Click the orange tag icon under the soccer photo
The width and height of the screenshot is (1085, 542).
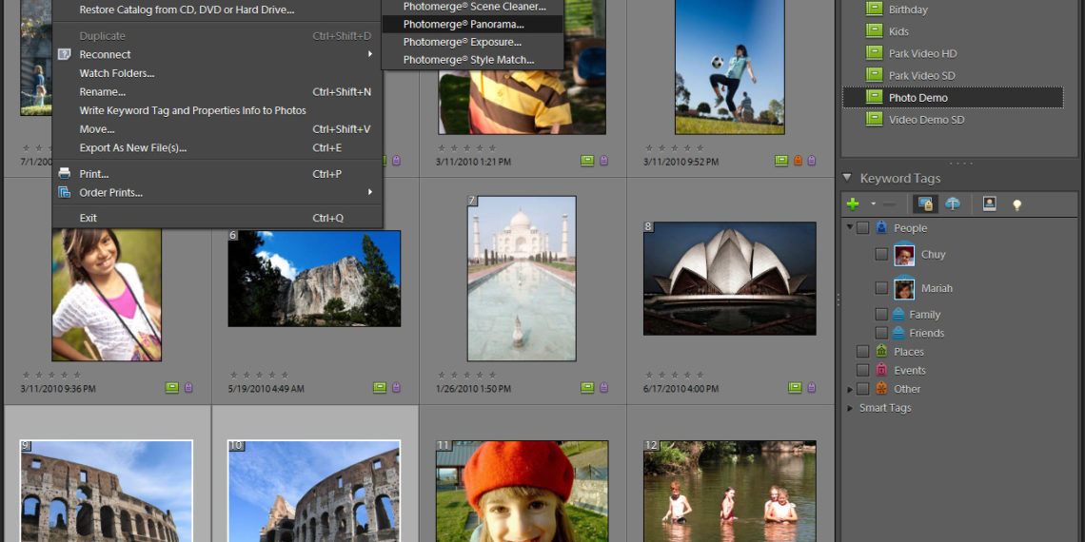pyautogui.click(x=798, y=161)
